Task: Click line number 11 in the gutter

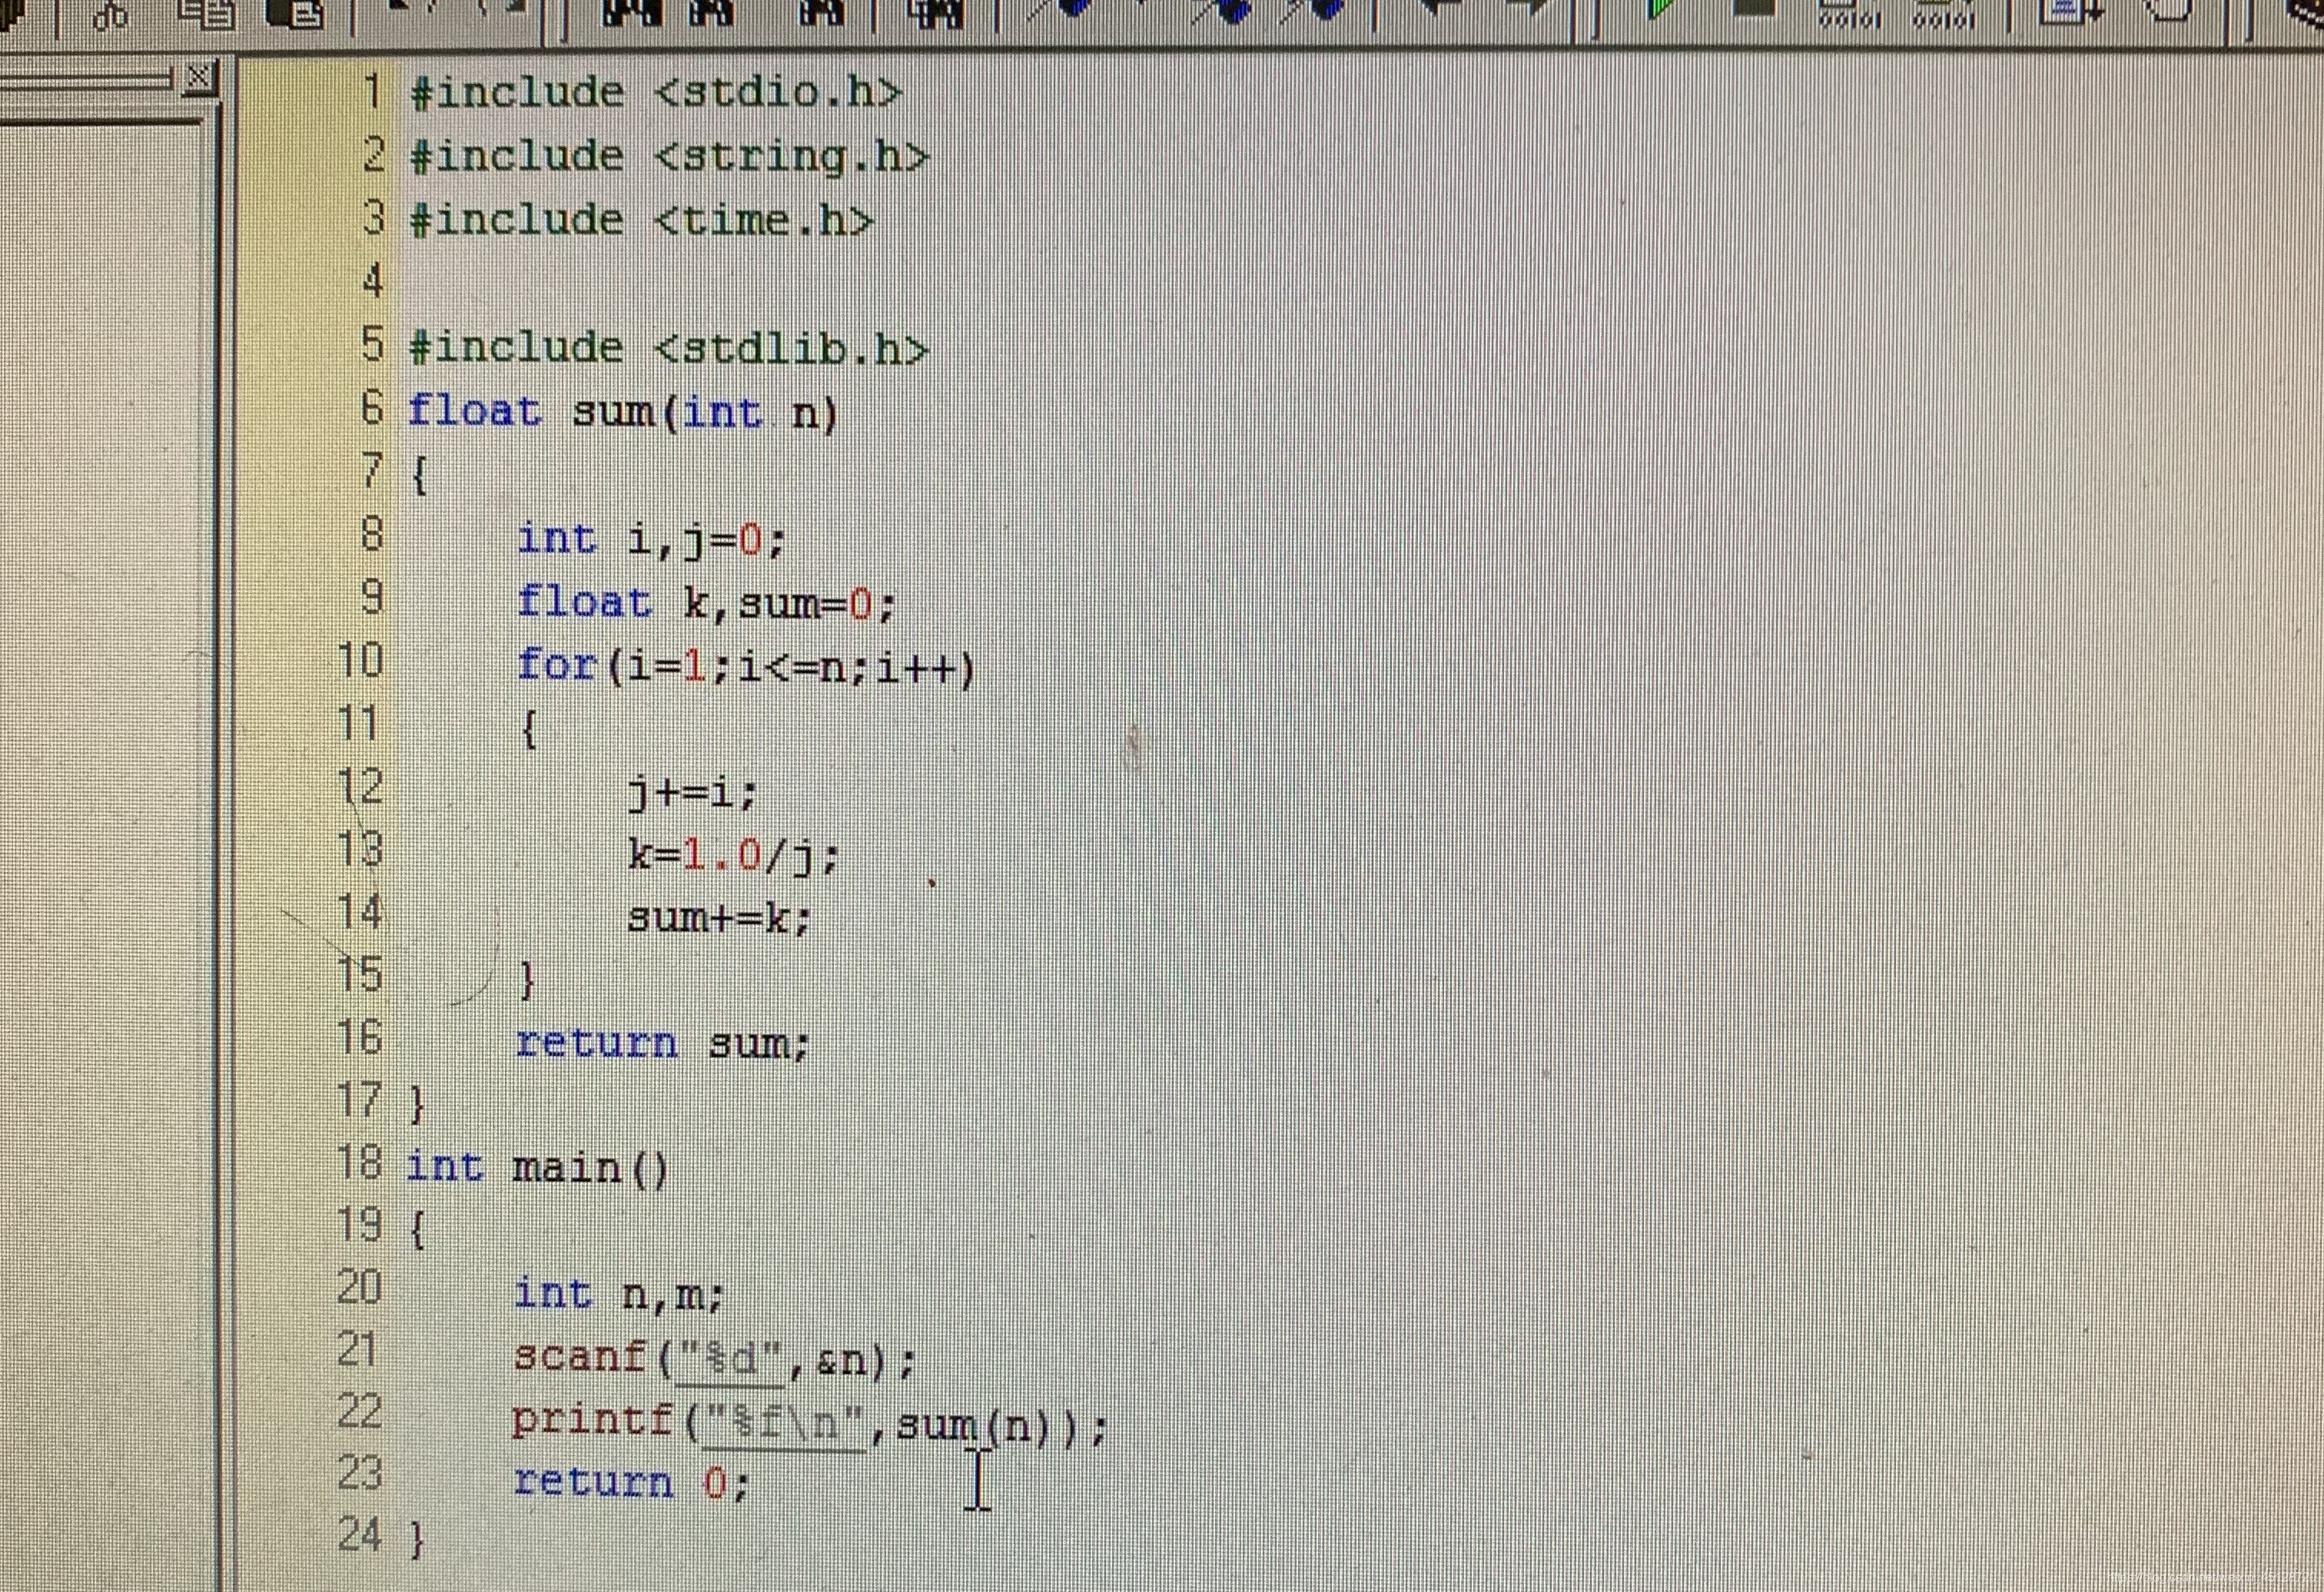Action: (358, 724)
